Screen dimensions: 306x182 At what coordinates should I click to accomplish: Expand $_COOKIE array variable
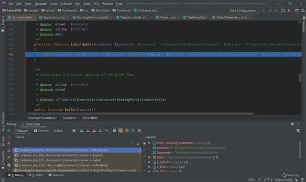coord(149,162)
